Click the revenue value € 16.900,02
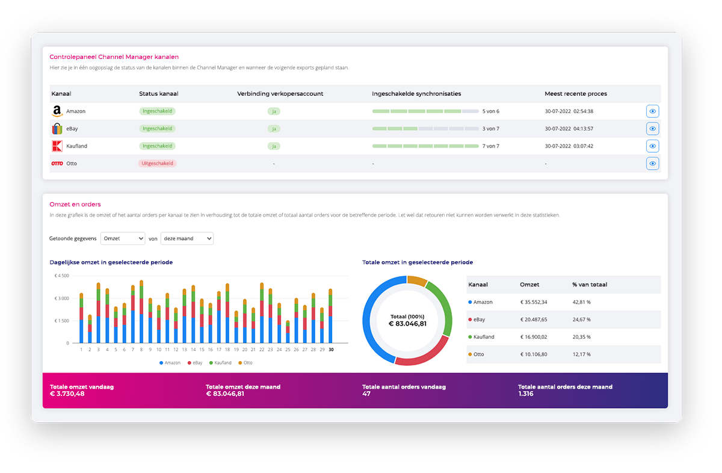Image resolution: width=722 pixels, height=473 pixels. (x=534, y=337)
